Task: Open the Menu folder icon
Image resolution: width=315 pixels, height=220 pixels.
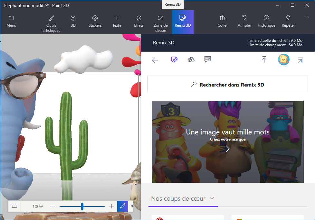Action: click(x=11, y=22)
